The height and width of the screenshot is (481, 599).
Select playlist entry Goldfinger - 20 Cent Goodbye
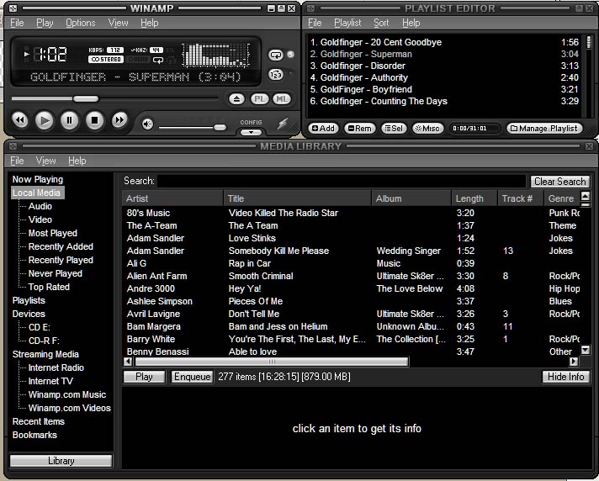444,42
